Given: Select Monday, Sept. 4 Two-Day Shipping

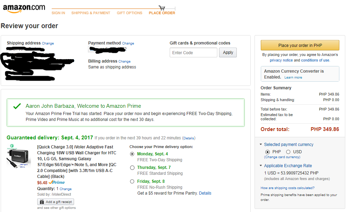Looking at the screenshot, I should click(132, 154).
